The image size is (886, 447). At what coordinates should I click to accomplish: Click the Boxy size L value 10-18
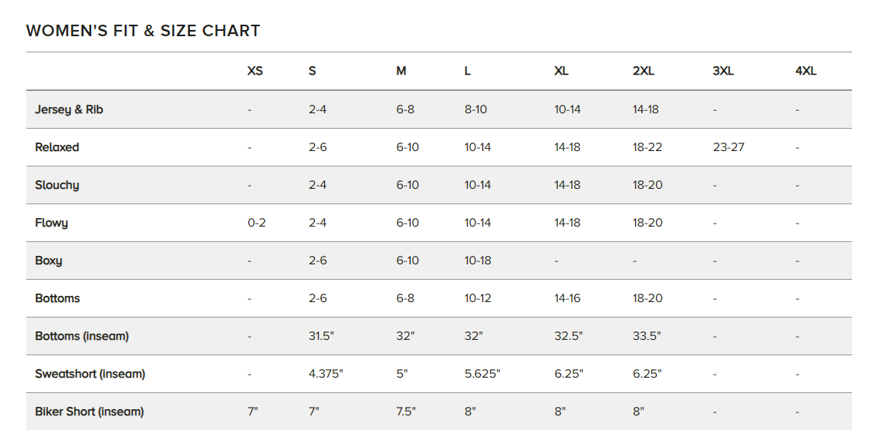[x=478, y=260]
